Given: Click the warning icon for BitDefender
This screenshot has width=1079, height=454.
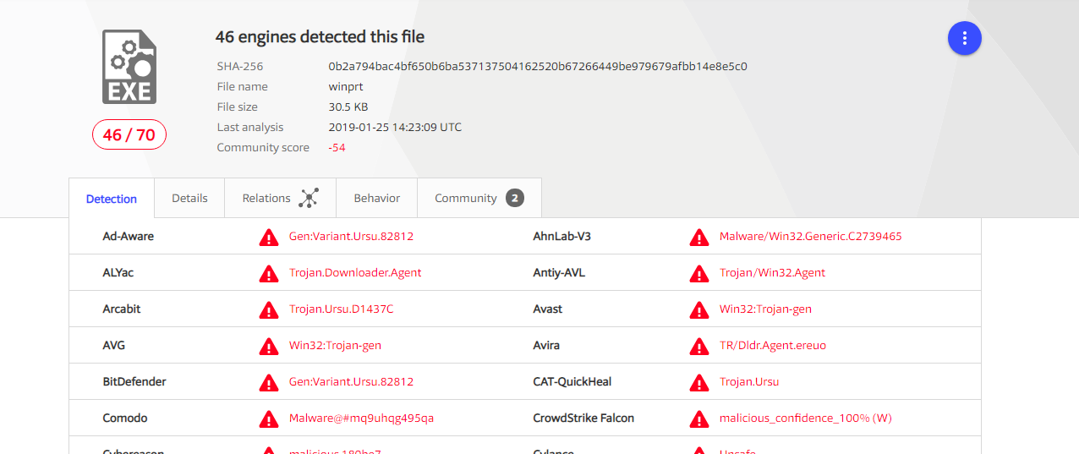Looking at the screenshot, I should tap(269, 382).
